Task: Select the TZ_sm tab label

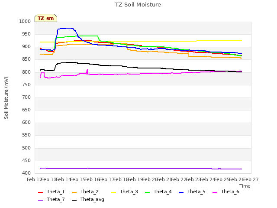Action: coord(46,18)
